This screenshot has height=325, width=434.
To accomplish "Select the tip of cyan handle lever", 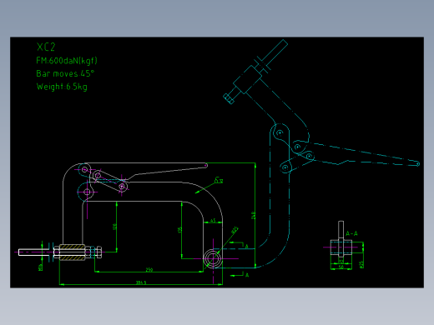I will tap(417, 164).
